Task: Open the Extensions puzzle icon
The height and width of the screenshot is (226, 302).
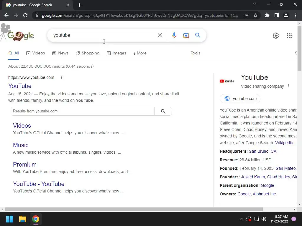Action: [x=267, y=15]
